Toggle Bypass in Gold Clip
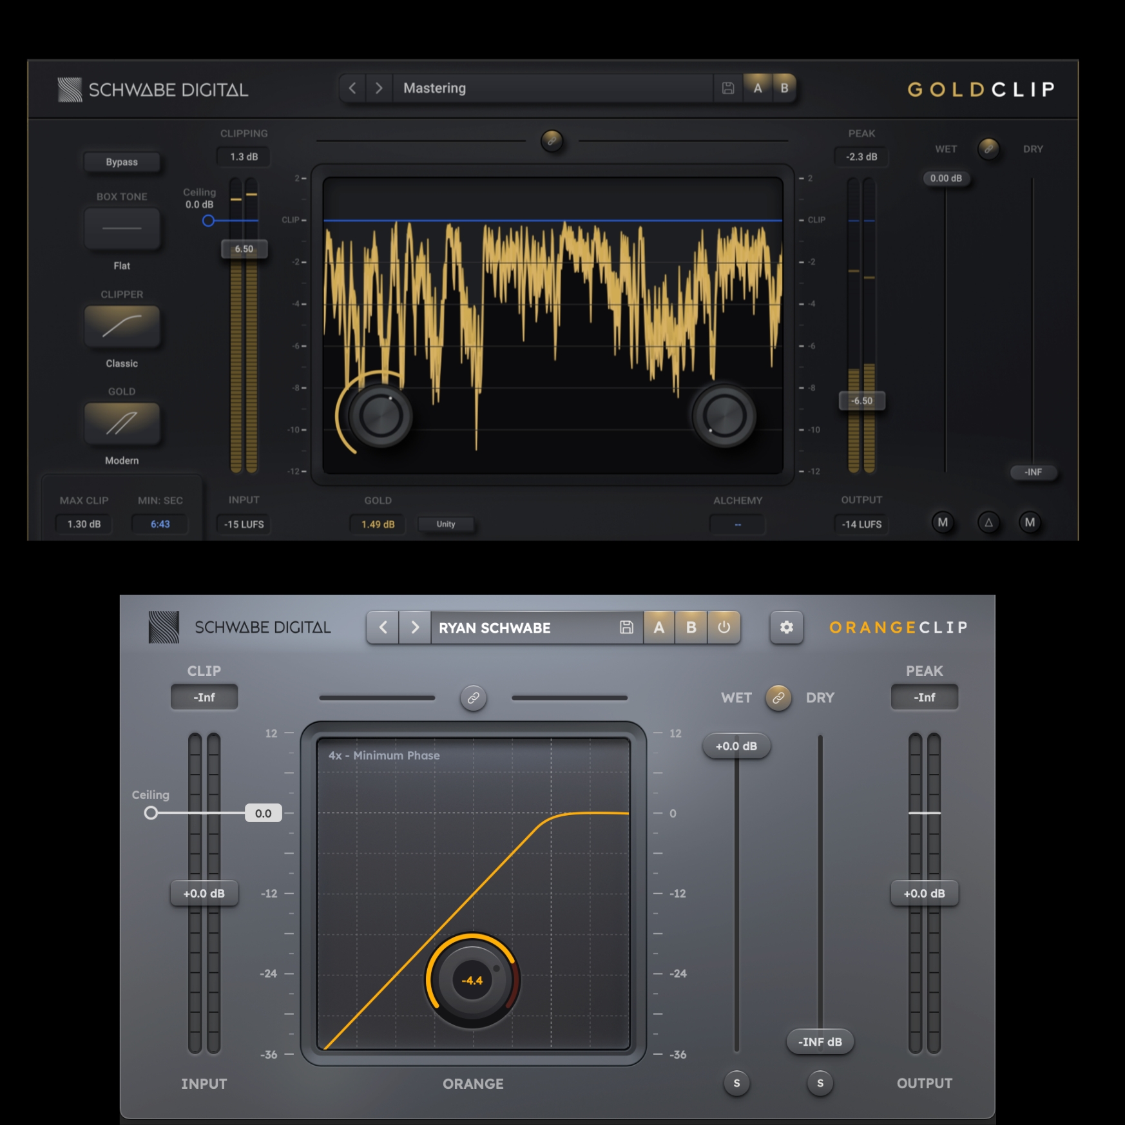1125x1125 pixels. pos(122,162)
